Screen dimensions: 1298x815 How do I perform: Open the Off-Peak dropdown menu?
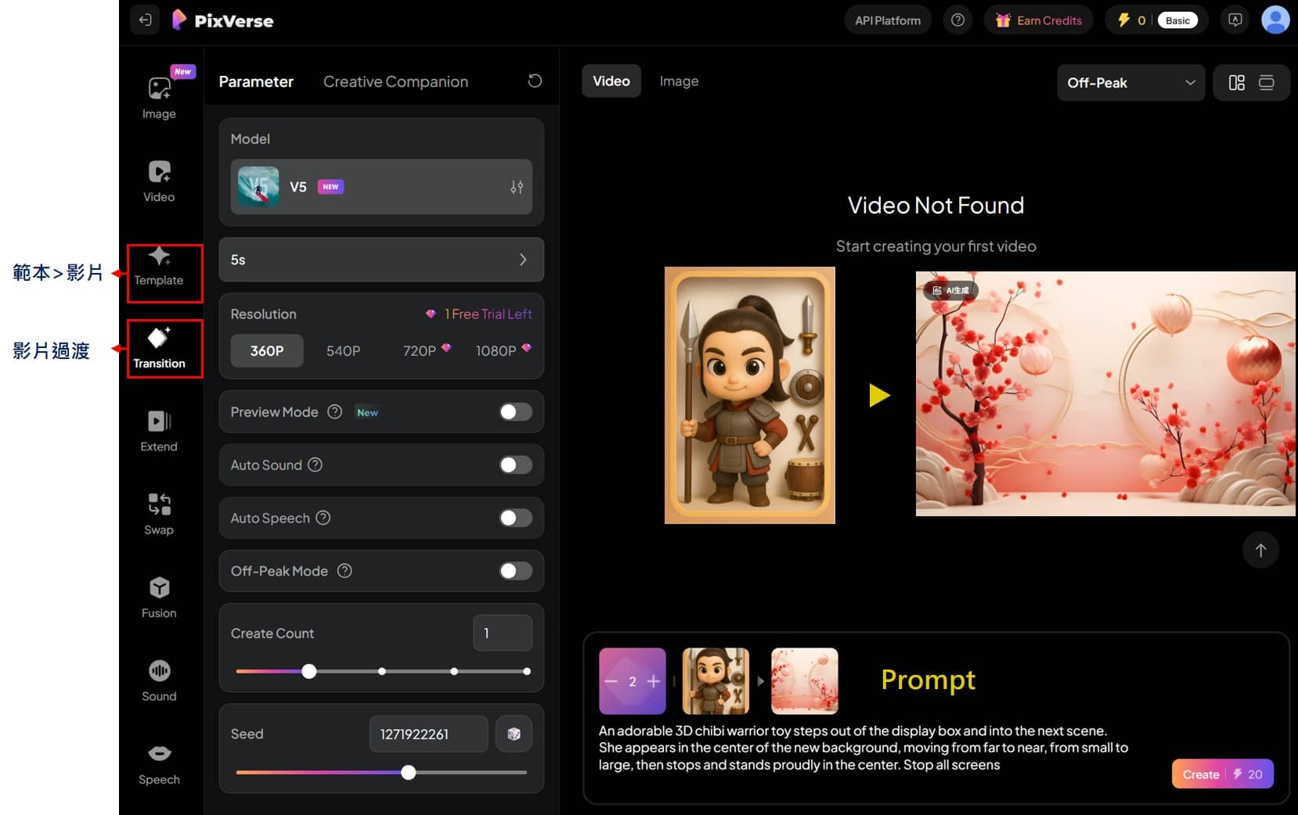pos(1130,83)
